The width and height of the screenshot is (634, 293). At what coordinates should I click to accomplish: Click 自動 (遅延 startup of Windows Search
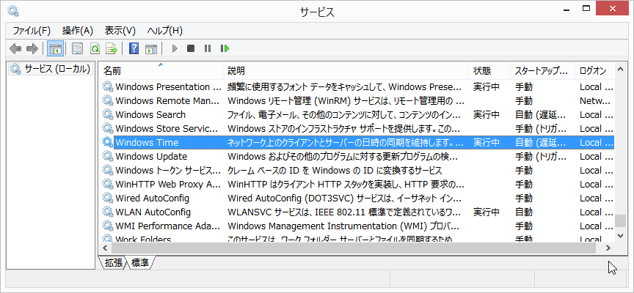click(541, 114)
